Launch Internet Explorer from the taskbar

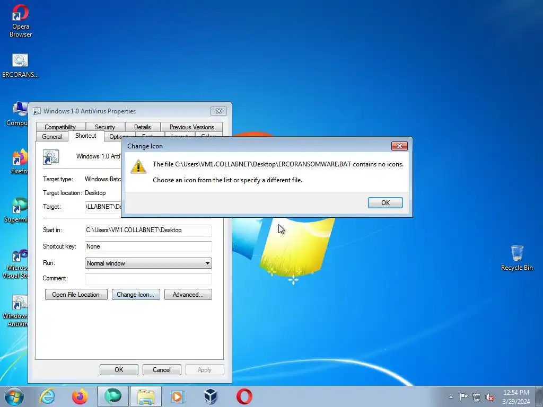click(x=47, y=396)
